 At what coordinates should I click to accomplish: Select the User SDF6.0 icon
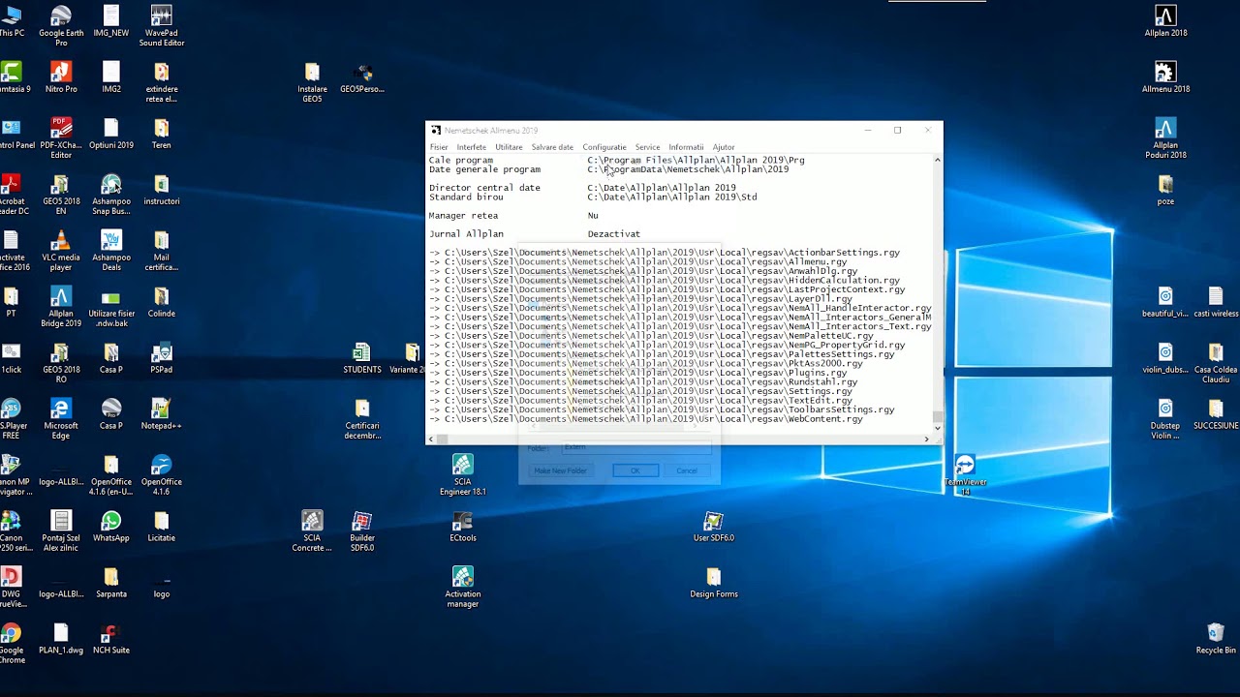point(714,527)
